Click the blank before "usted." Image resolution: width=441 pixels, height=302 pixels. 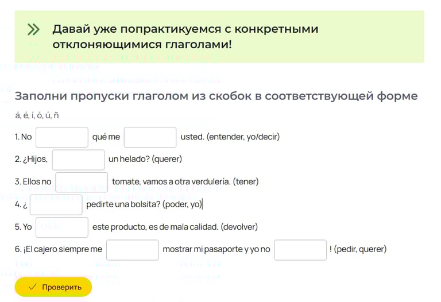[x=150, y=137]
